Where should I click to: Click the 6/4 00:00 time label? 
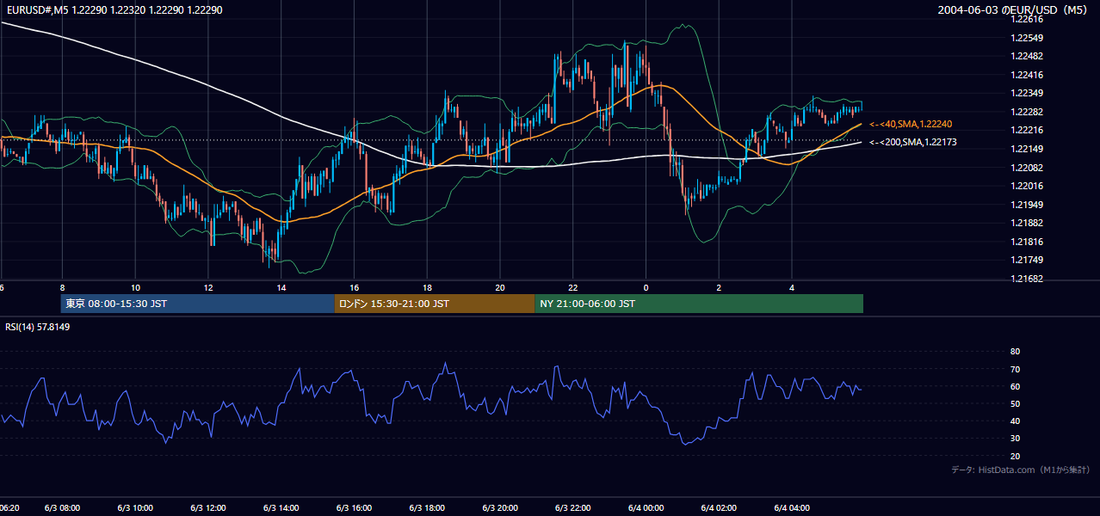tap(646, 508)
